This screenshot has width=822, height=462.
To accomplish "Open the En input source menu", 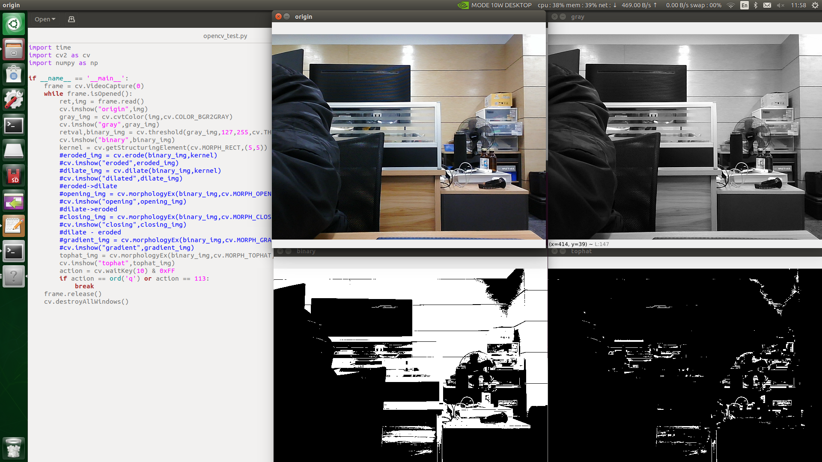I will pos(745,5).
